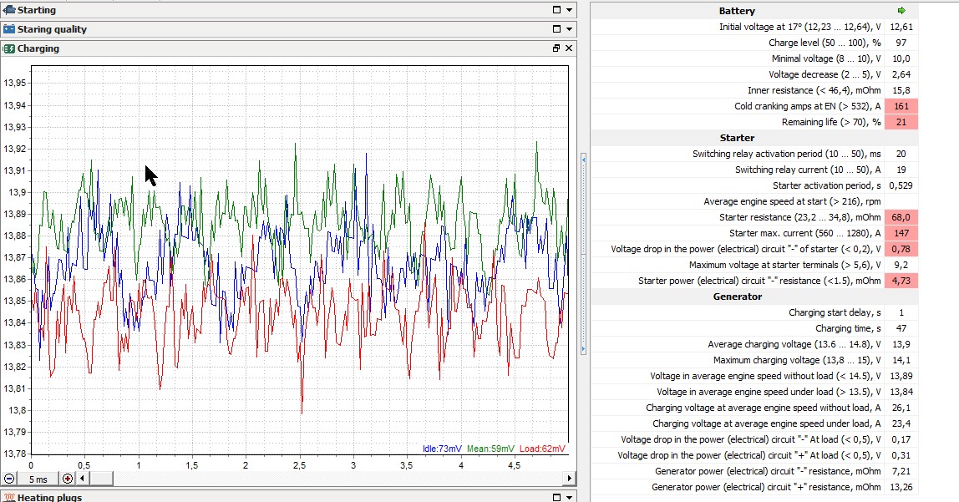This screenshot has height=502, width=959.
Task: Click the voltage decrease value 2,64
Action: (x=901, y=74)
